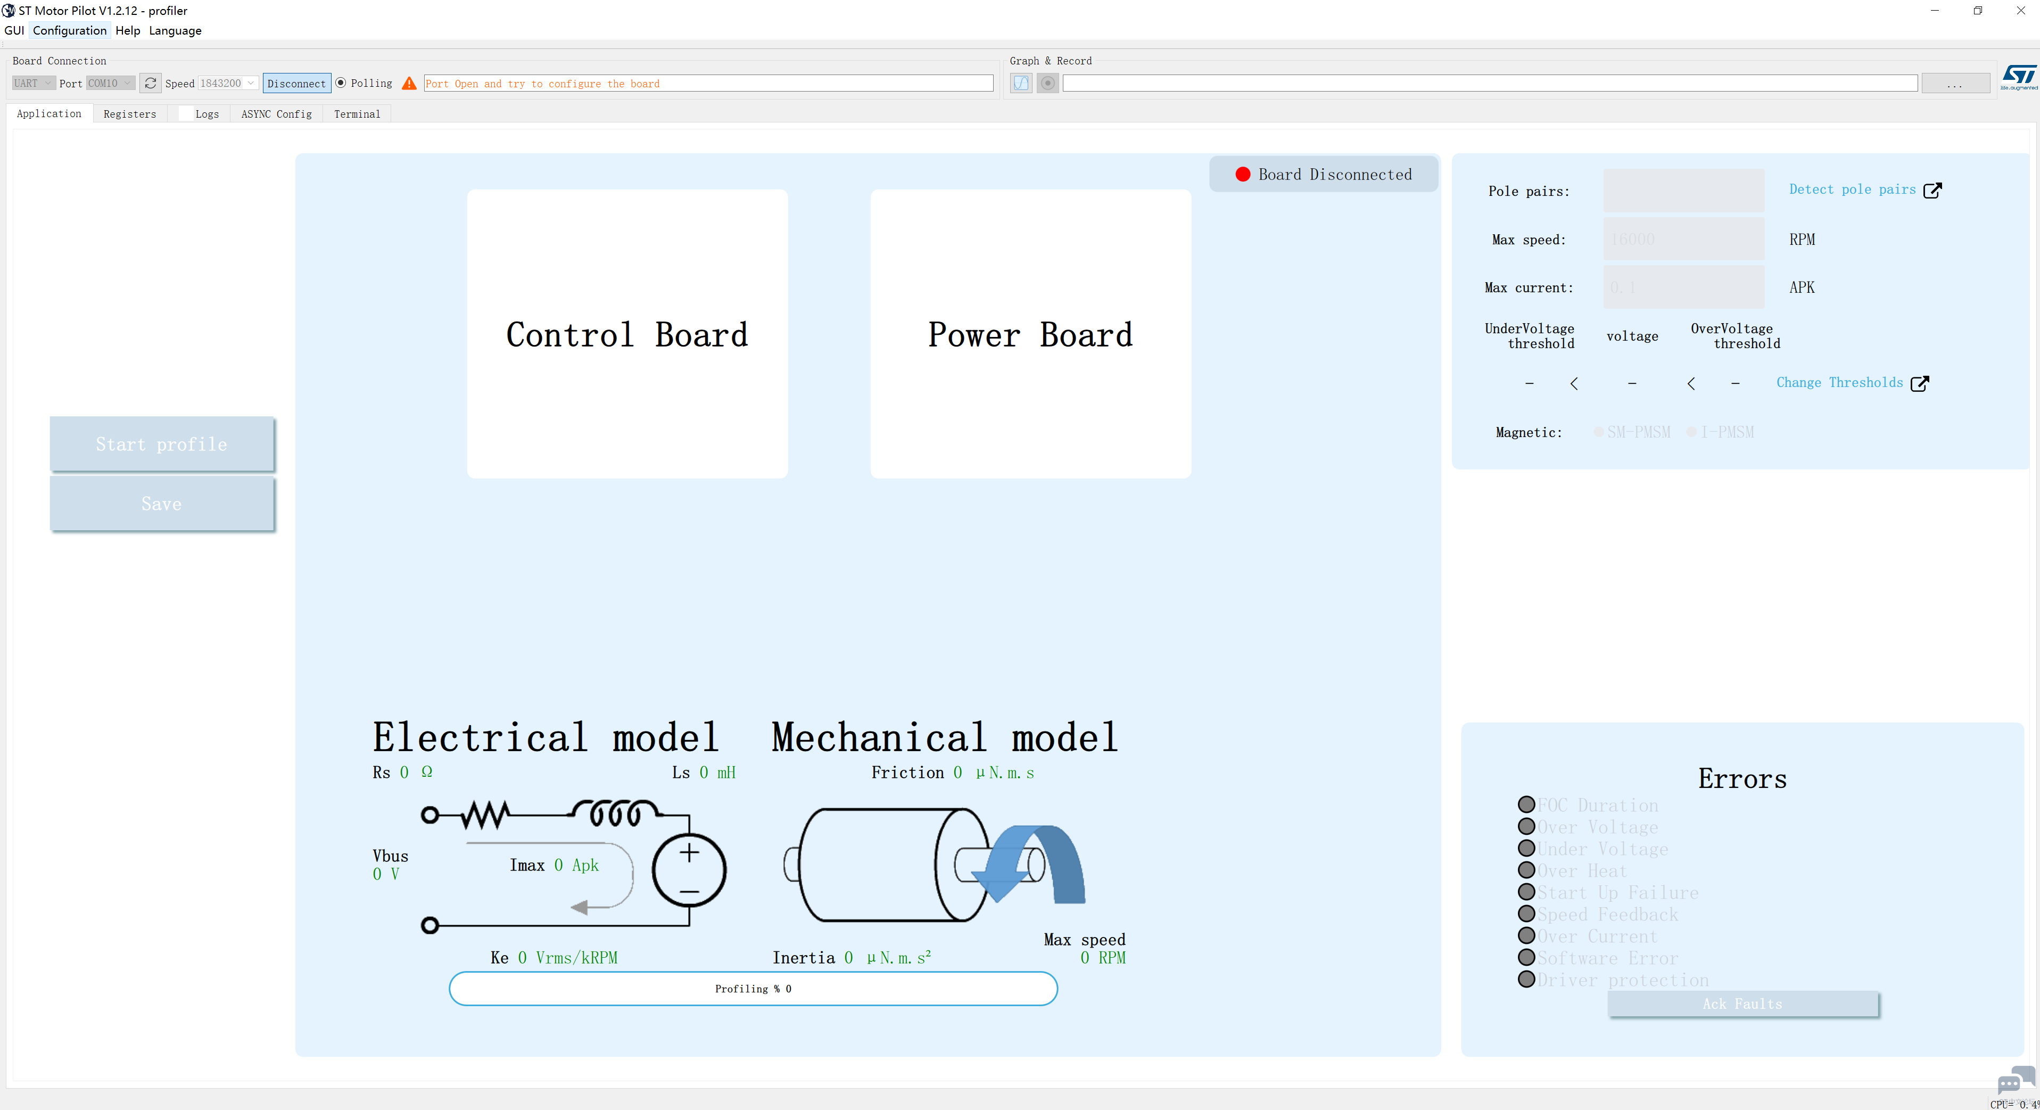Click the Power Board card

(1030, 334)
